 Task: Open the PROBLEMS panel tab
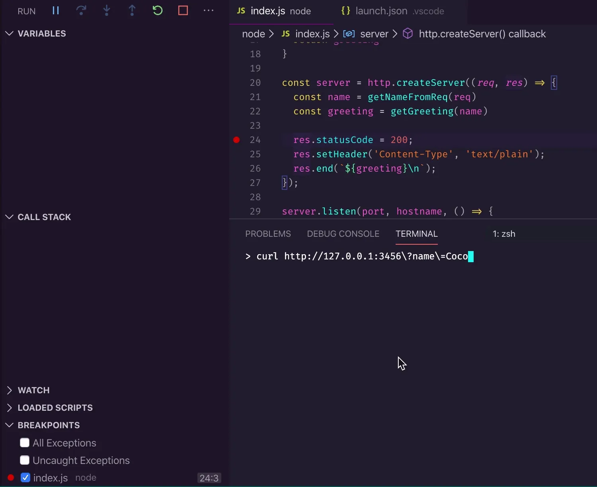(268, 234)
